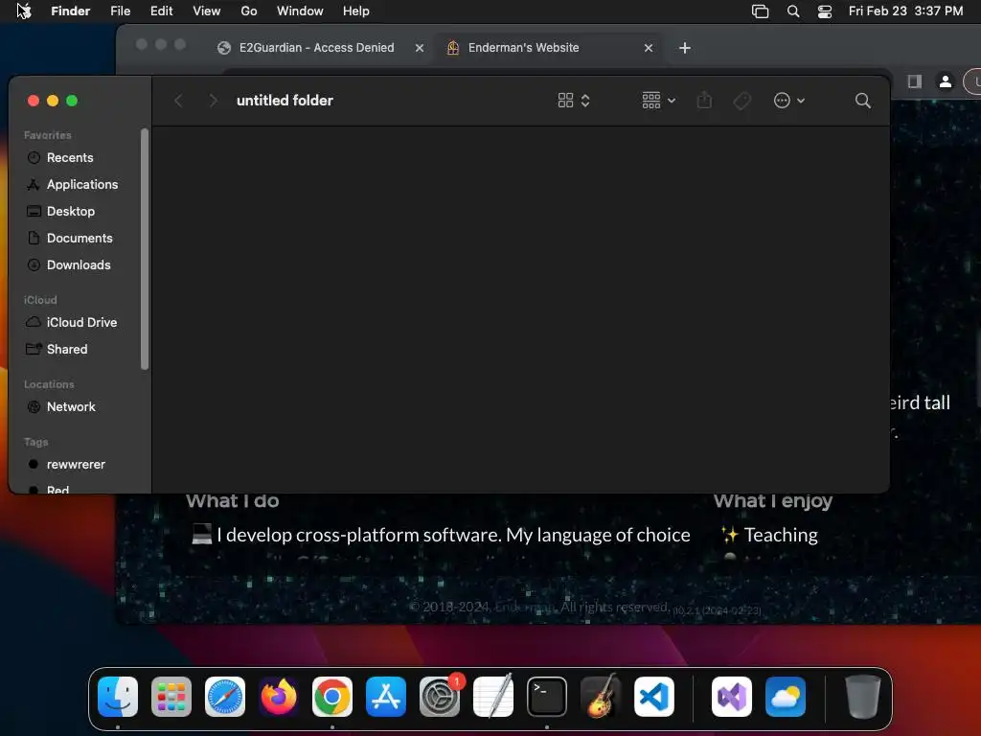The image size is (981, 736).
Task: Open Firefox from the Dock
Action: (279, 697)
